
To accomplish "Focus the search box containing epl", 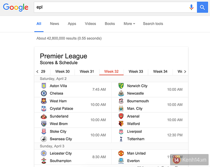I will (x=111, y=7).
